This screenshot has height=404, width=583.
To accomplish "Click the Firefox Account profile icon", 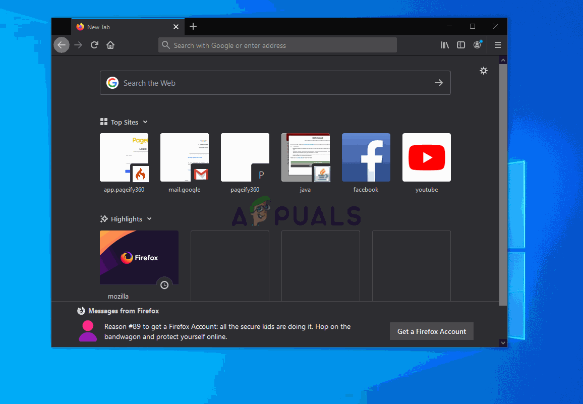I will pos(477,44).
